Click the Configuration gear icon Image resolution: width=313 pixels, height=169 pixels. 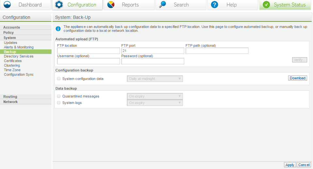coord(59,5)
